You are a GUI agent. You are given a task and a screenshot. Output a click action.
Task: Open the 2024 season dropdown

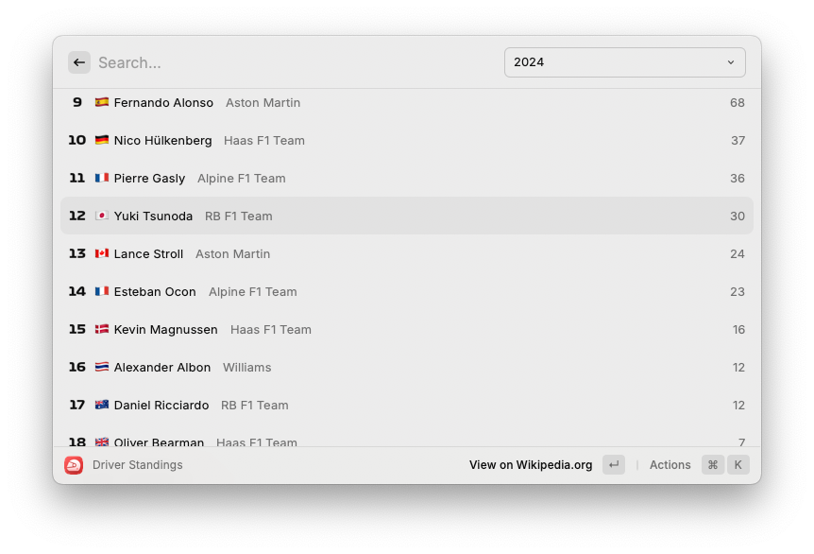click(x=624, y=62)
